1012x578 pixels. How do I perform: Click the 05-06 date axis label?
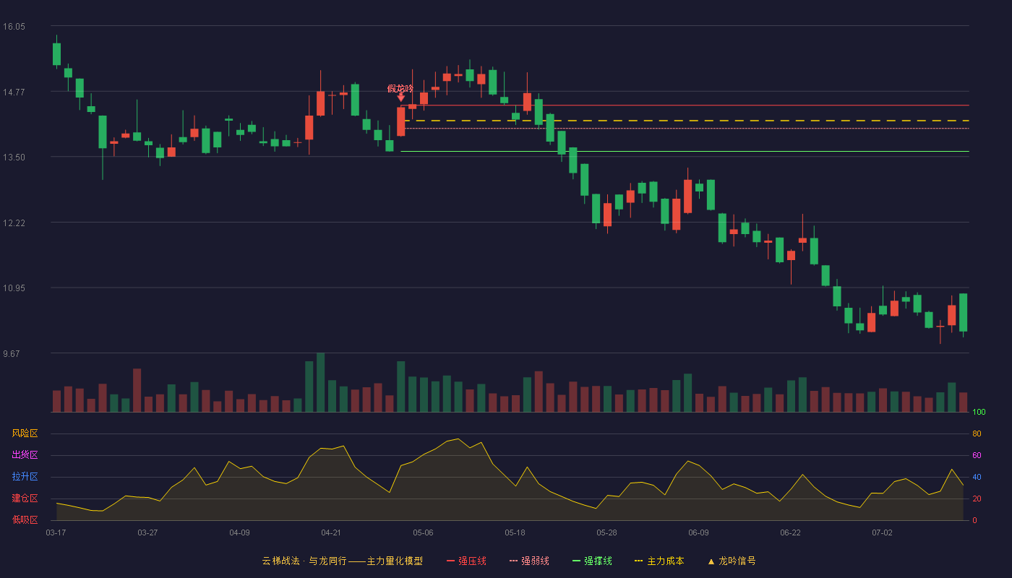click(423, 532)
